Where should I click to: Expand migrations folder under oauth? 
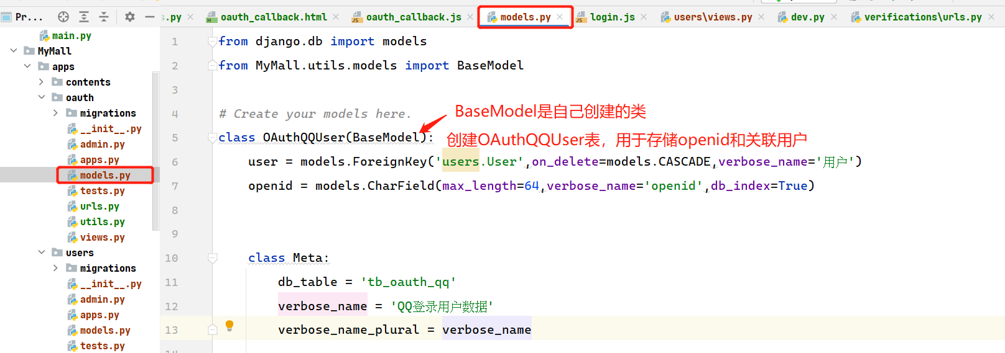click(55, 113)
